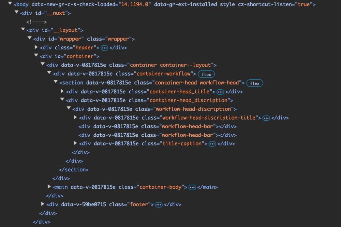Open ellipsis in container-head_title div
The image size is (341, 227).
pos(220,92)
